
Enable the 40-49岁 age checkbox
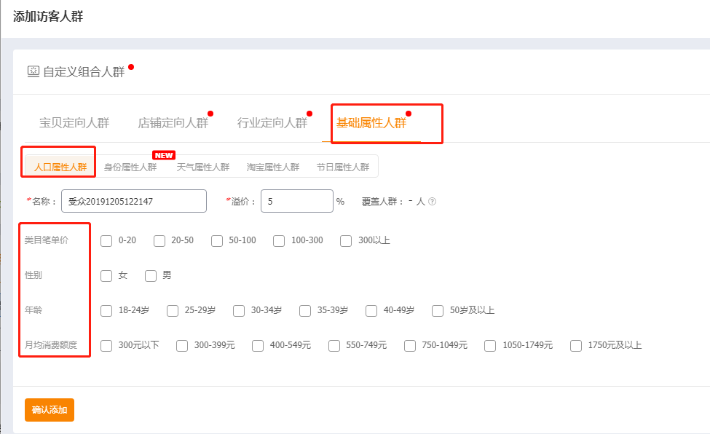point(371,310)
